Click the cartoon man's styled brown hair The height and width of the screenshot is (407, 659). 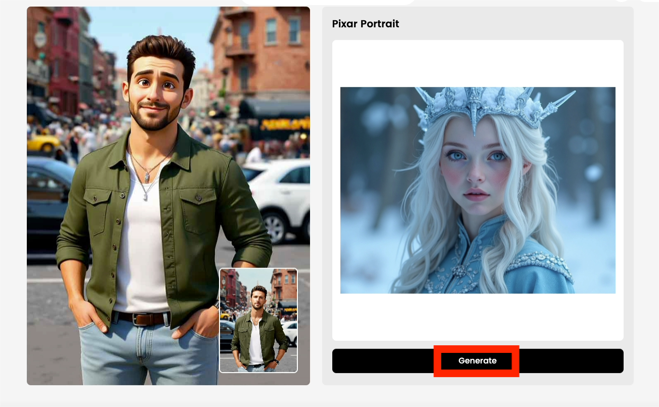click(x=161, y=51)
